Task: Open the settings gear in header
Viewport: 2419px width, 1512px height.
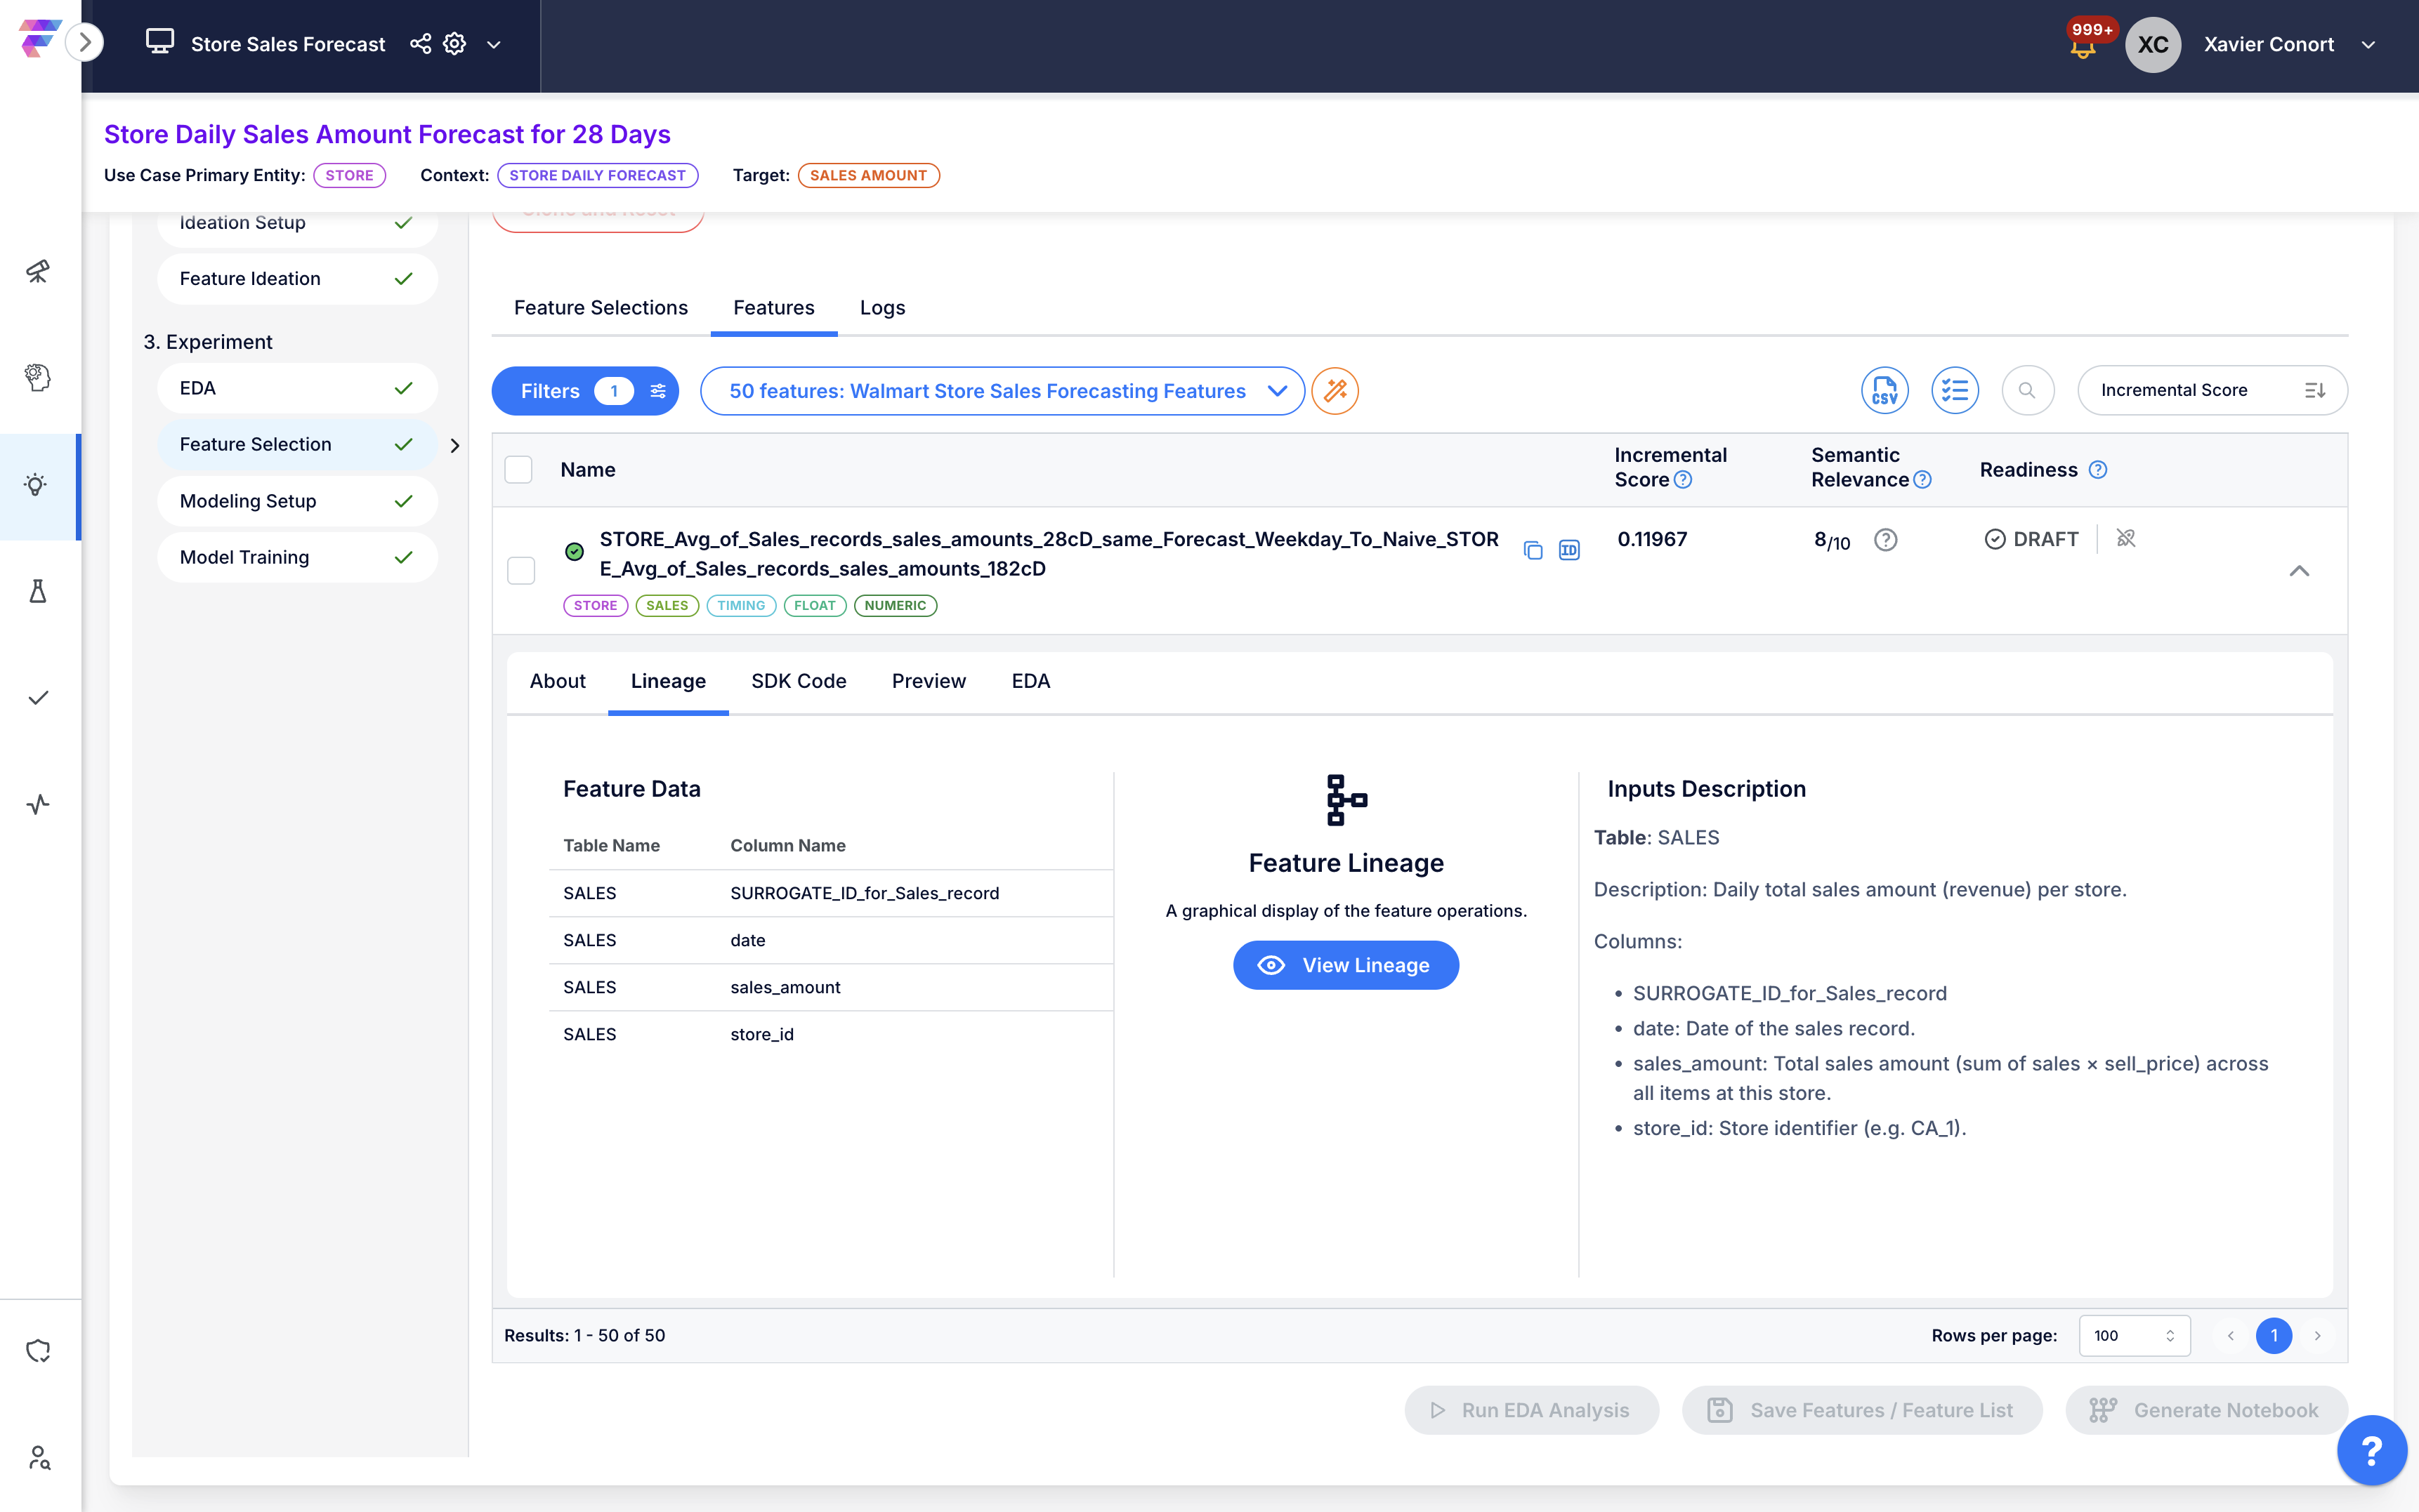Action: click(x=454, y=44)
